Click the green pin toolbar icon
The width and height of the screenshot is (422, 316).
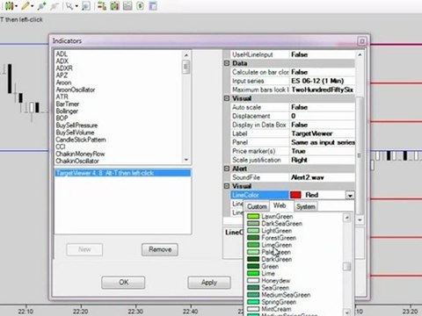(x=41, y=6)
